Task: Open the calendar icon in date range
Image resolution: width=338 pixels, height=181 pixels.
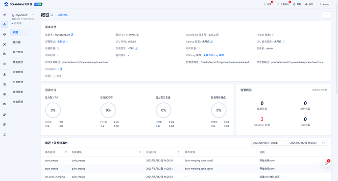Action: [x=323, y=143]
